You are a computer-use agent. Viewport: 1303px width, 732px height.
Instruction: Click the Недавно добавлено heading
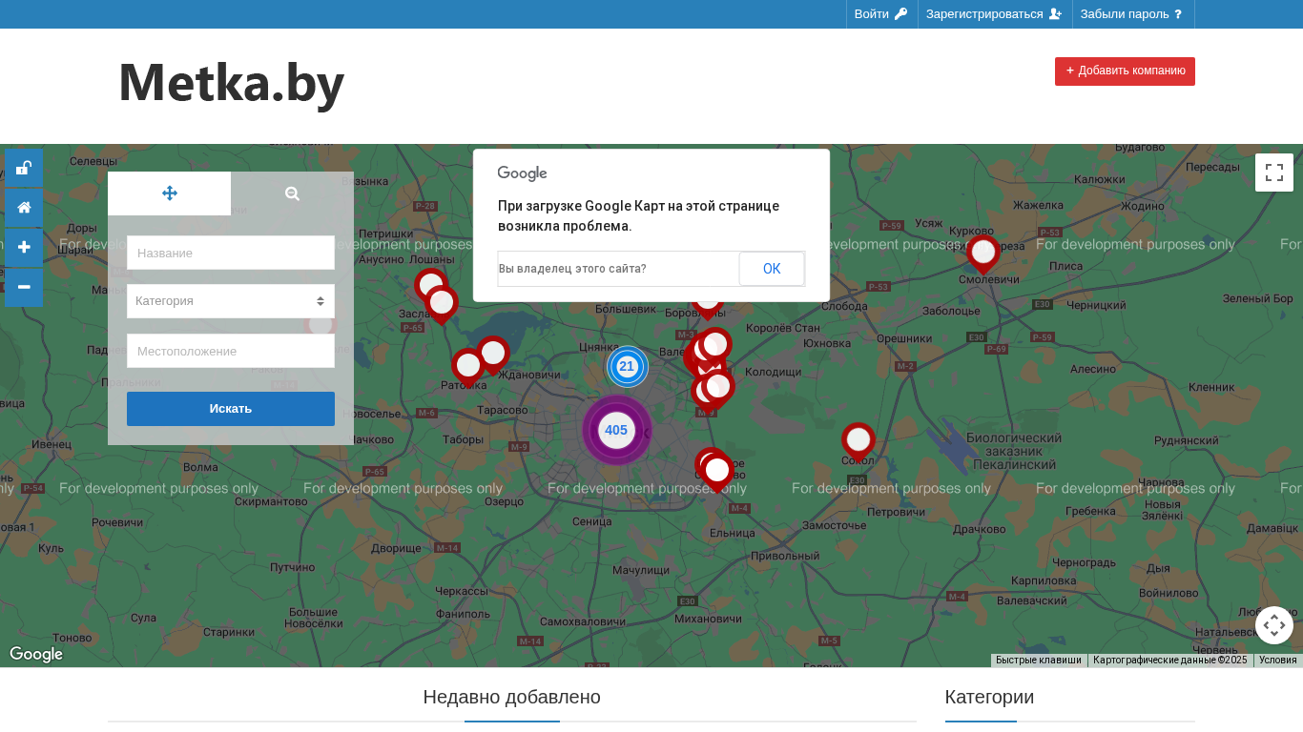[x=512, y=697]
